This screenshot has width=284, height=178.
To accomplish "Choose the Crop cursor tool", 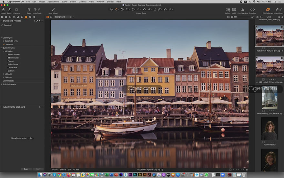I will (128, 9).
